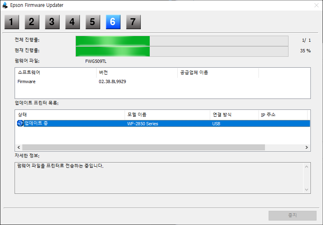Click version value 02.38.BL99Z9
The image size is (323, 225).
(x=112, y=82)
